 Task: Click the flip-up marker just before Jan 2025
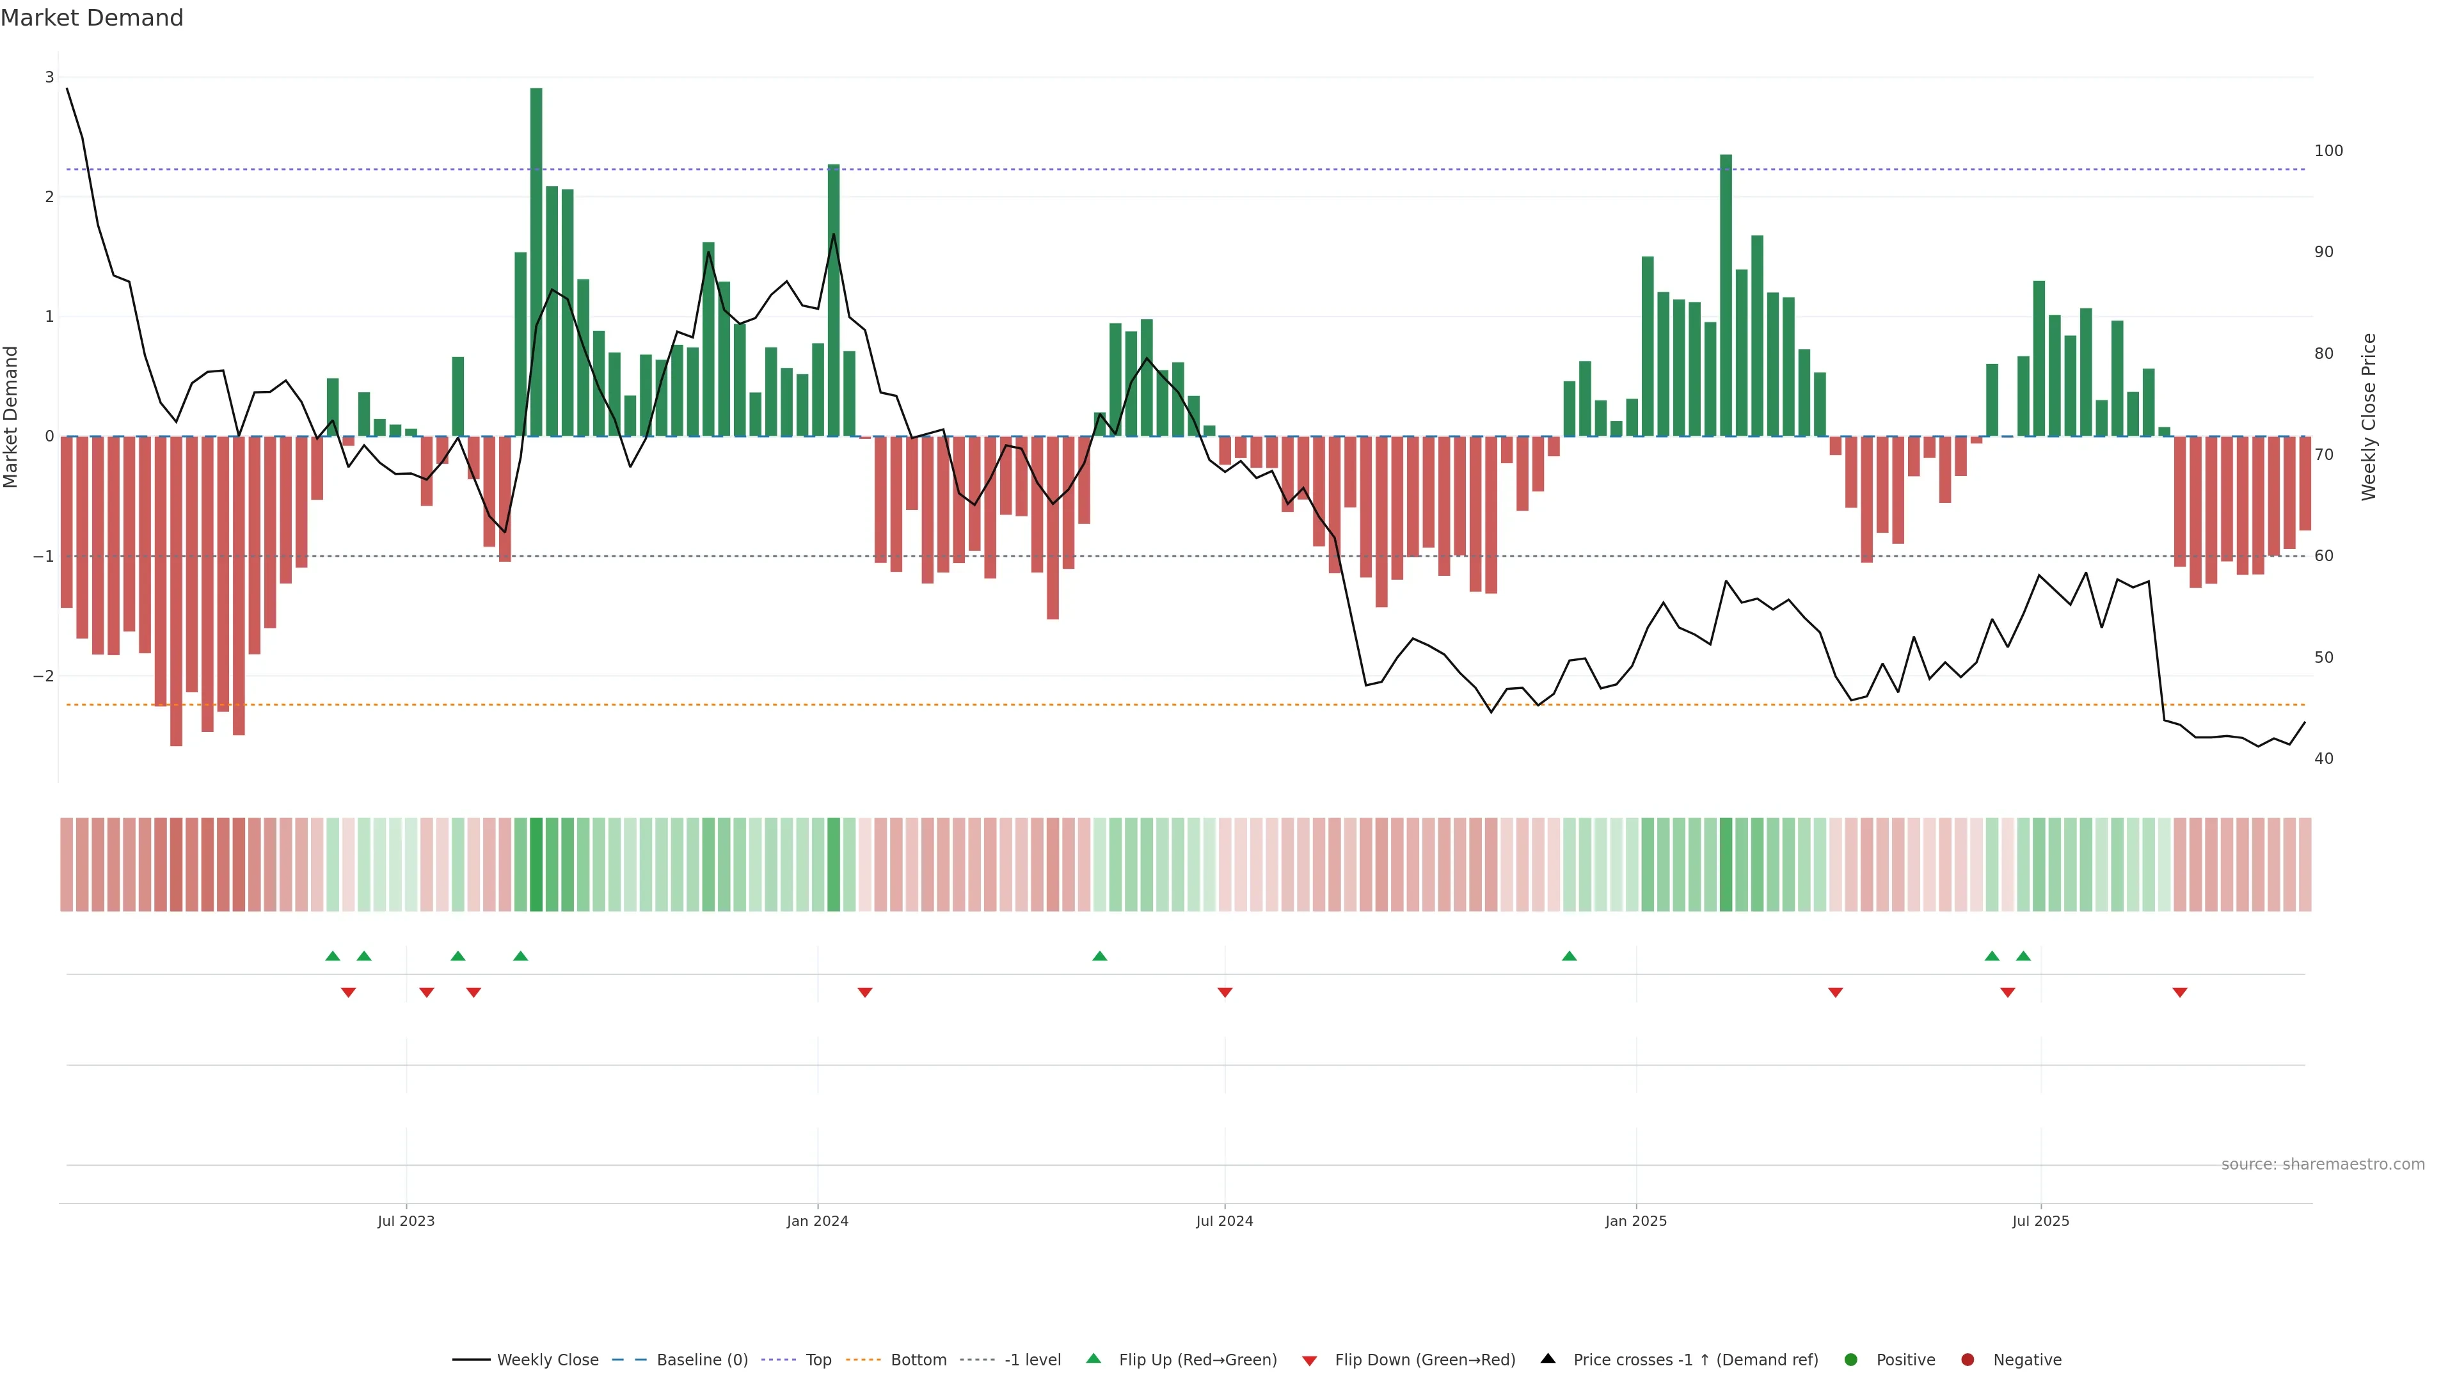[1569, 956]
